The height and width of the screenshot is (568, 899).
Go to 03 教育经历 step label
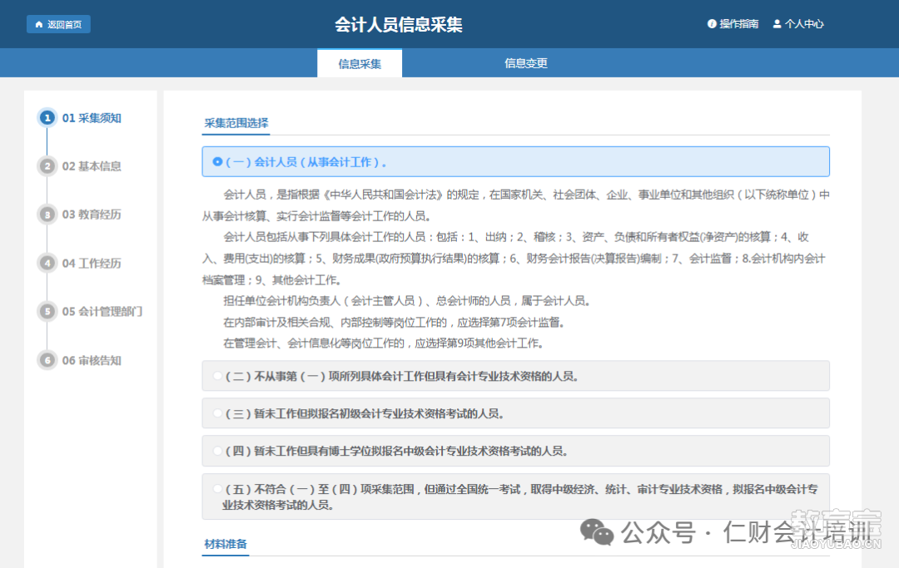click(x=92, y=215)
